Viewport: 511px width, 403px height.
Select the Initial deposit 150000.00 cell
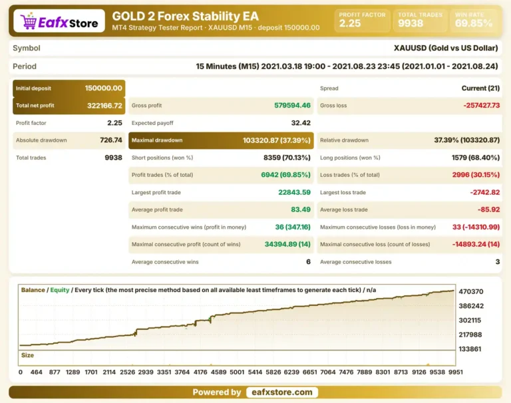69,88
